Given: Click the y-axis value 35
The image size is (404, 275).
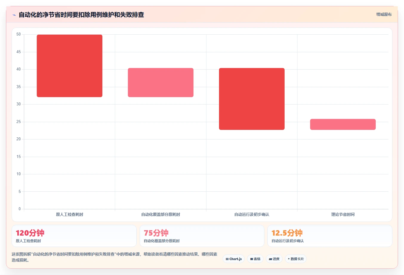Looking at the screenshot, I should pos(18,87).
